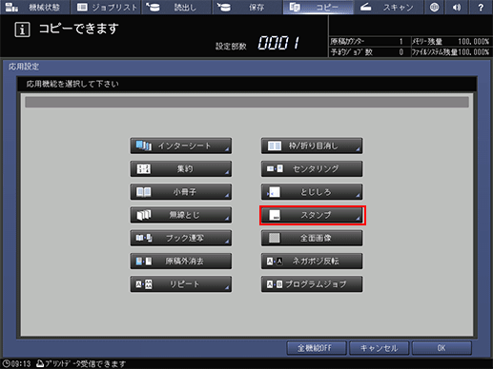This screenshot has width=493, height=369.
Task: Click the 無線とじ bound pages icon
Action: (144, 215)
